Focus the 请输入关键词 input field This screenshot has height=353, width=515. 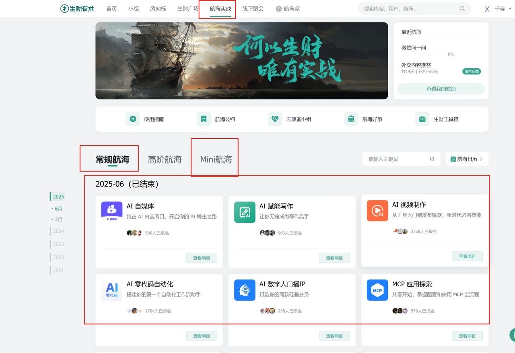402,159
